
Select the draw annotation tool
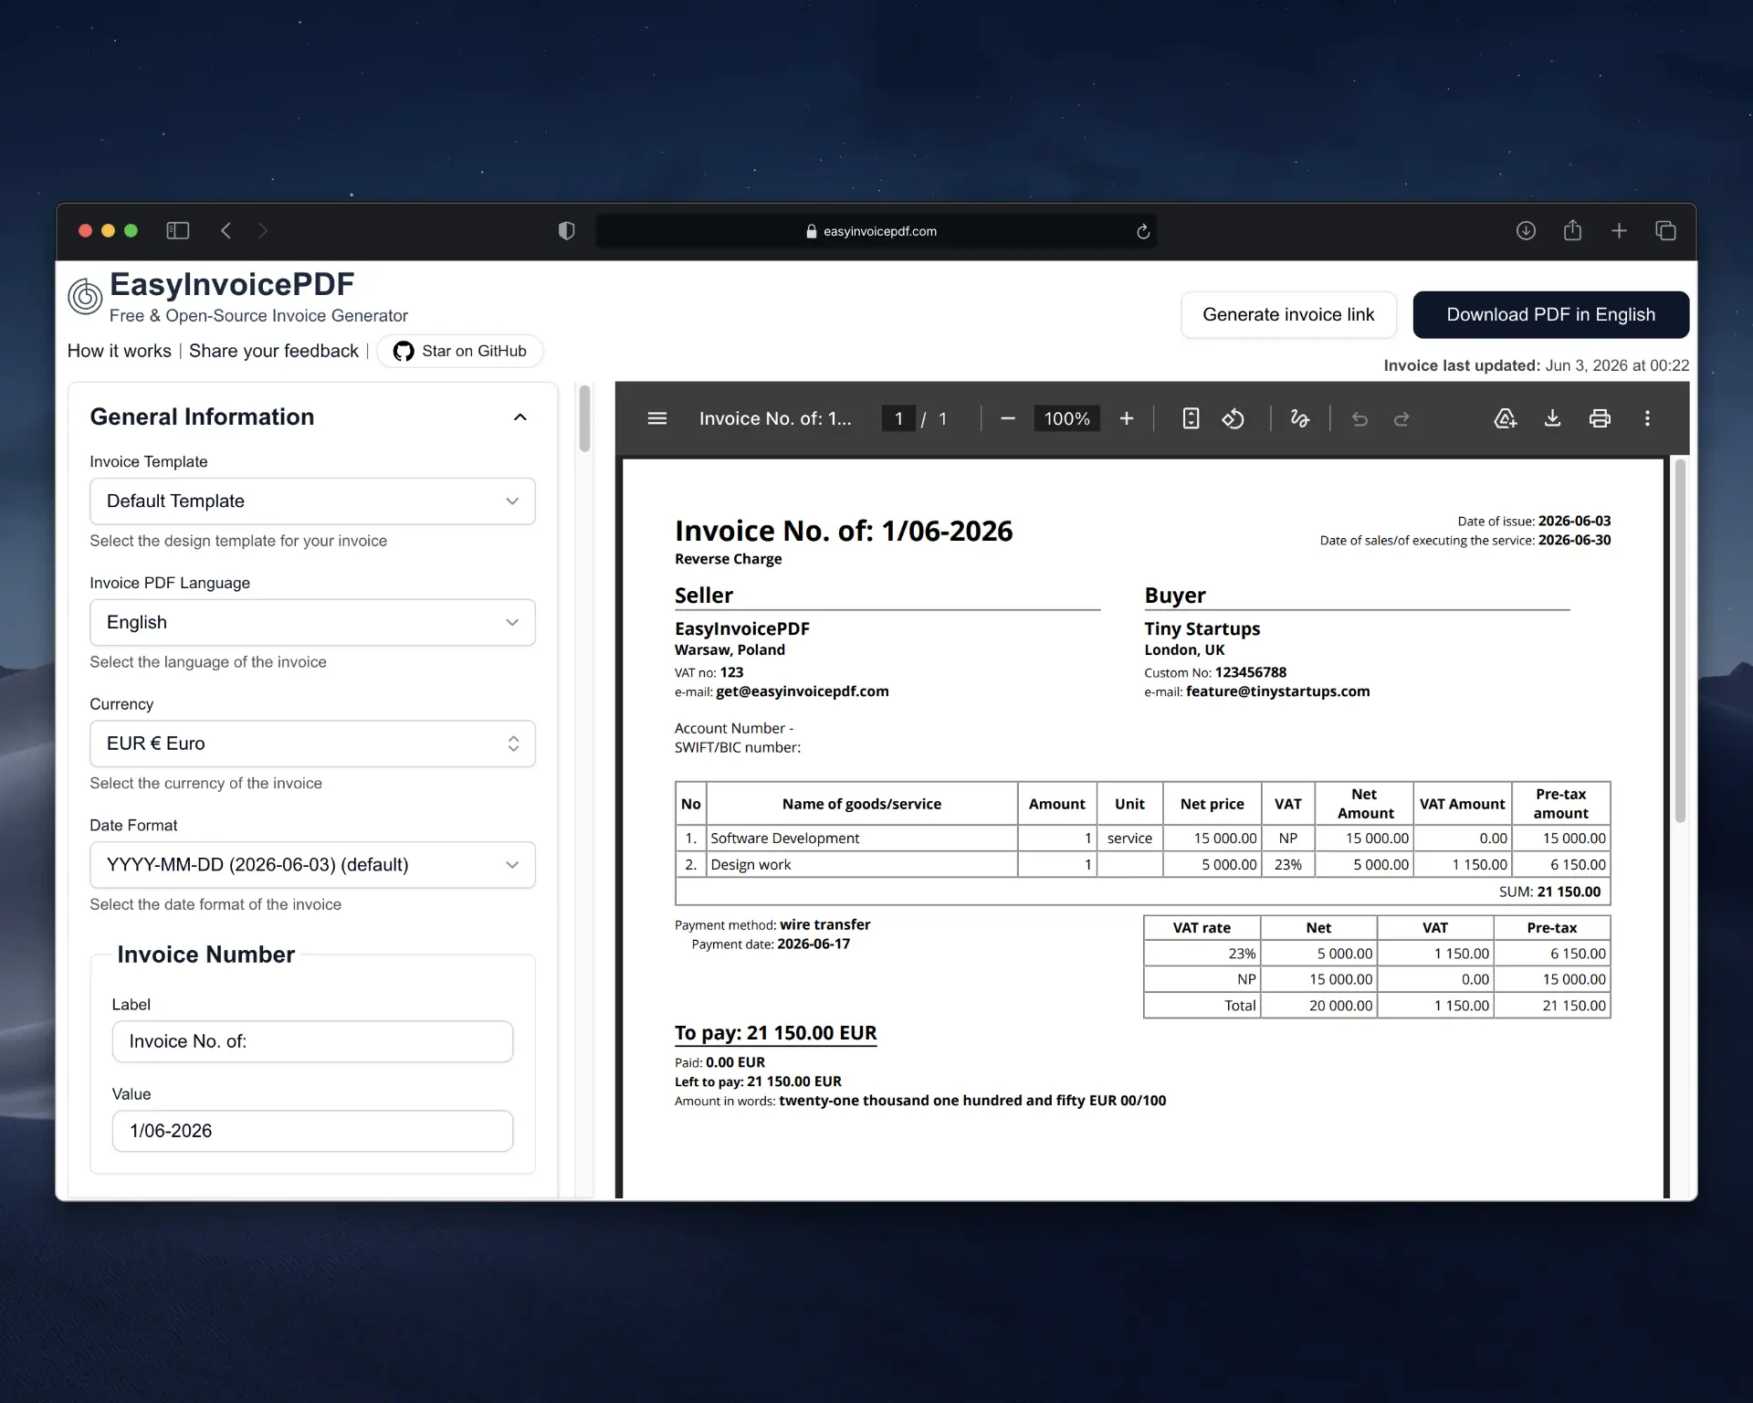click(x=1300, y=418)
